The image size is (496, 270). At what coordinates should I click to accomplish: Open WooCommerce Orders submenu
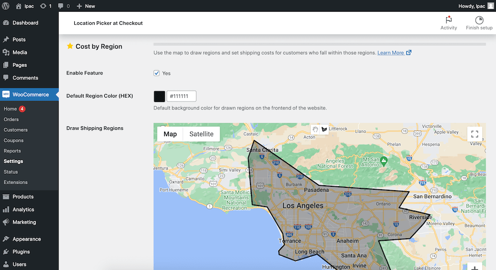coord(11,119)
